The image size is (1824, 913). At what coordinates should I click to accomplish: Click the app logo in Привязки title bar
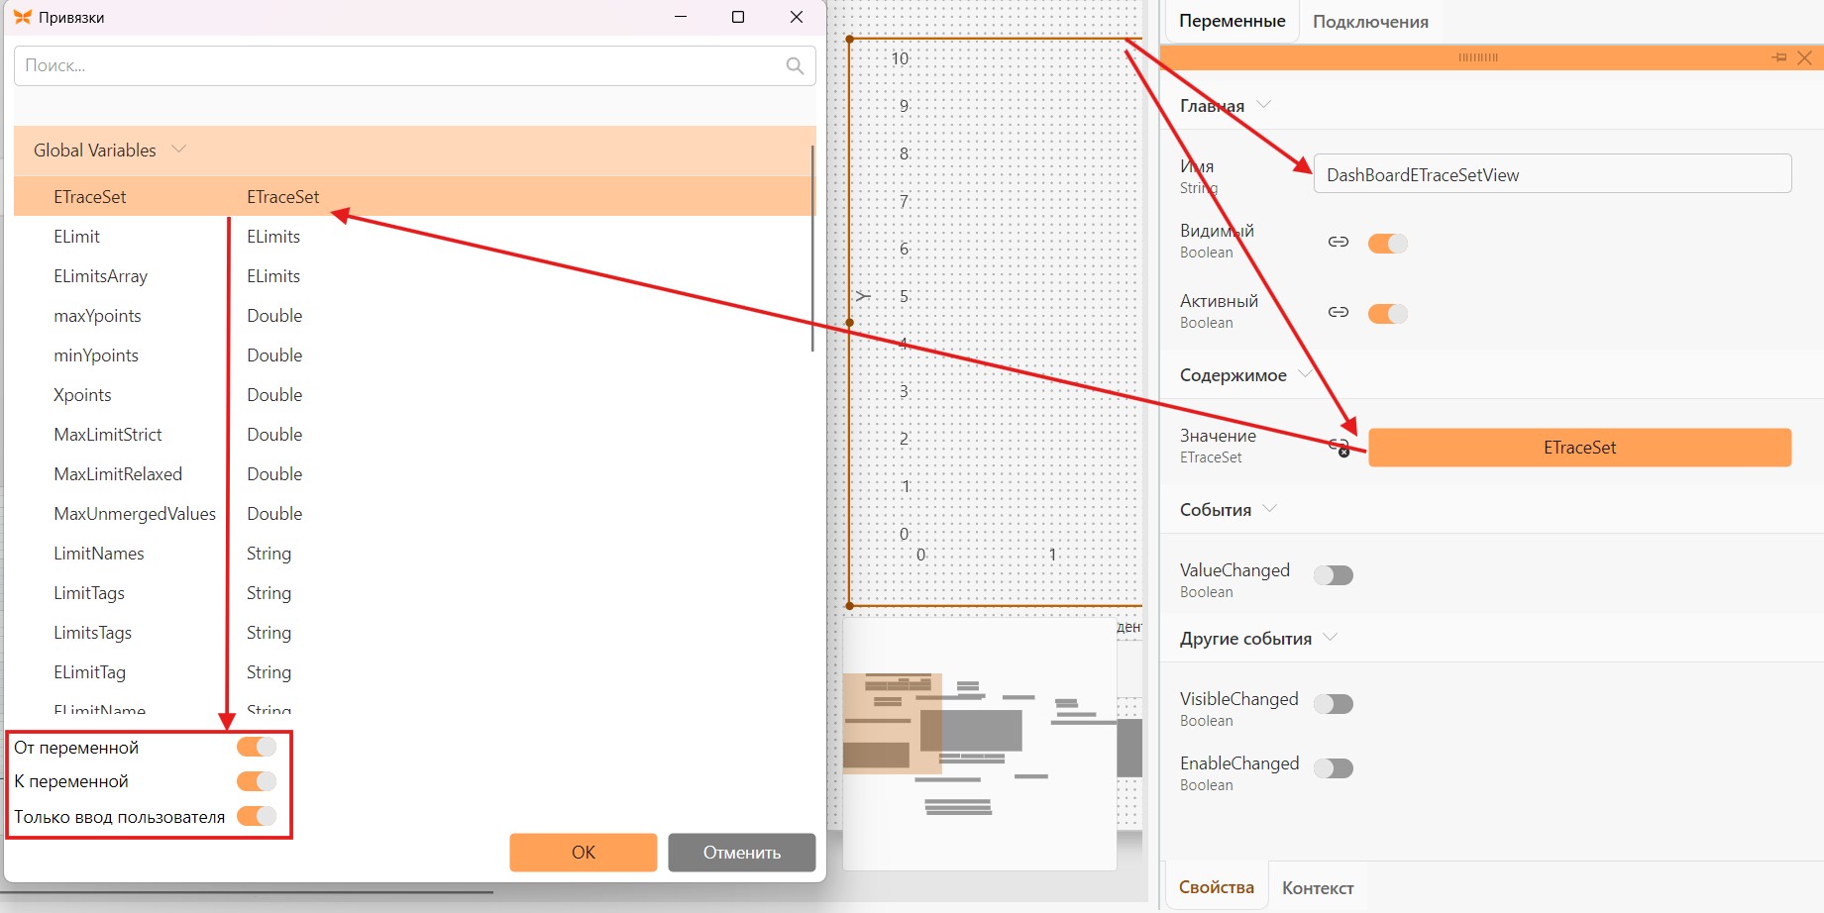click(x=22, y=17)
